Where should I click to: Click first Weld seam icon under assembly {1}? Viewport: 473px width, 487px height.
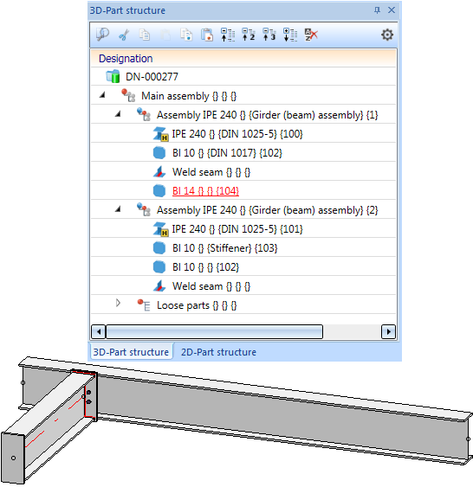pyautogui.click(x=159, y=172)
